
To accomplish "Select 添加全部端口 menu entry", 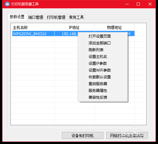I will click(x=103, y=43).
